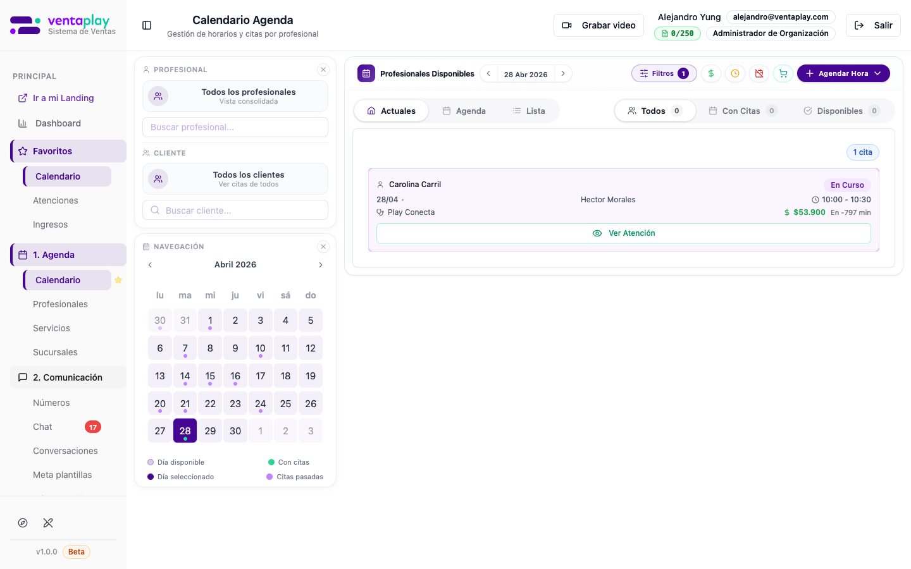Switch to the Agenda tab
This screenshot has width=911, height=569.
point(464,111)
